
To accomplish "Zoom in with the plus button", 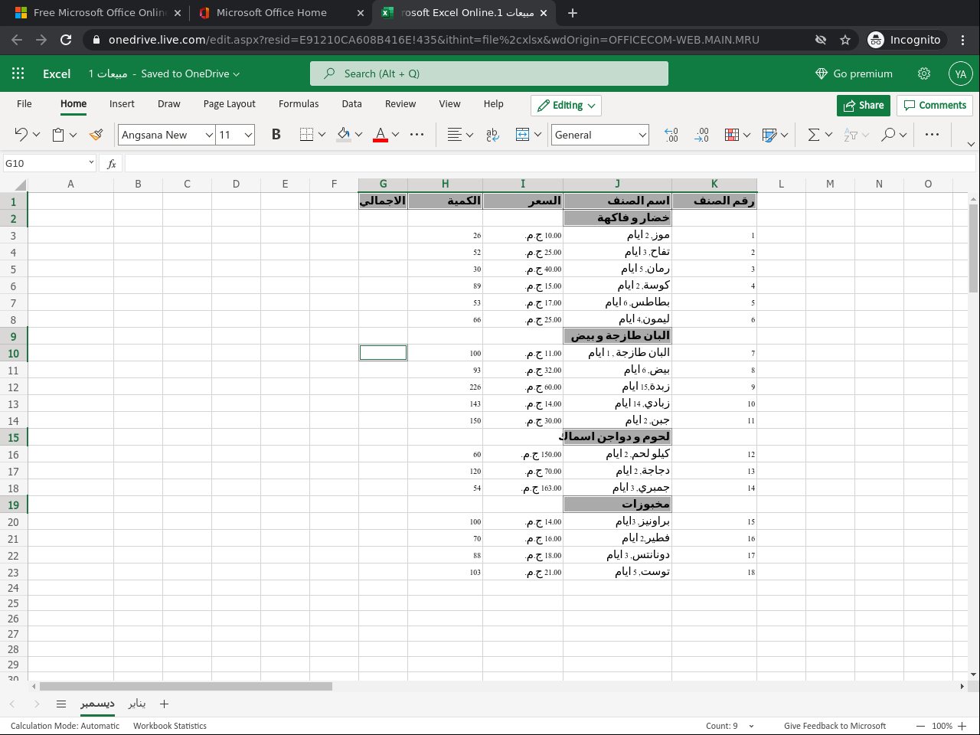I will click(962, 726).
